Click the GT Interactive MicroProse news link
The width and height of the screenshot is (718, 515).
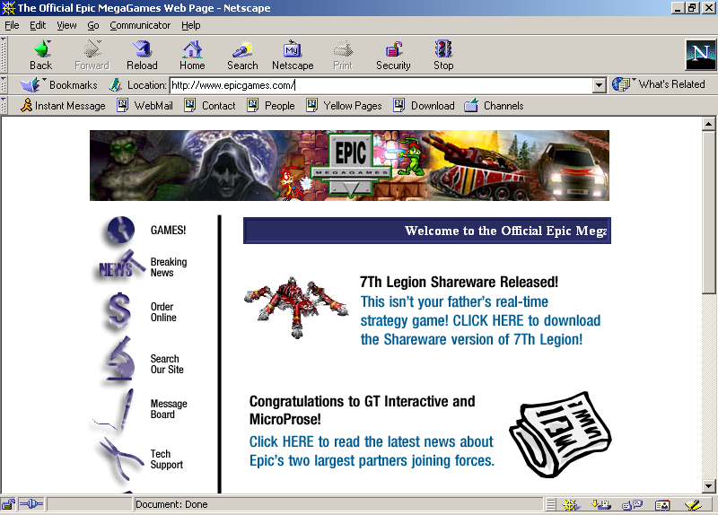click(x=372, y=451)
